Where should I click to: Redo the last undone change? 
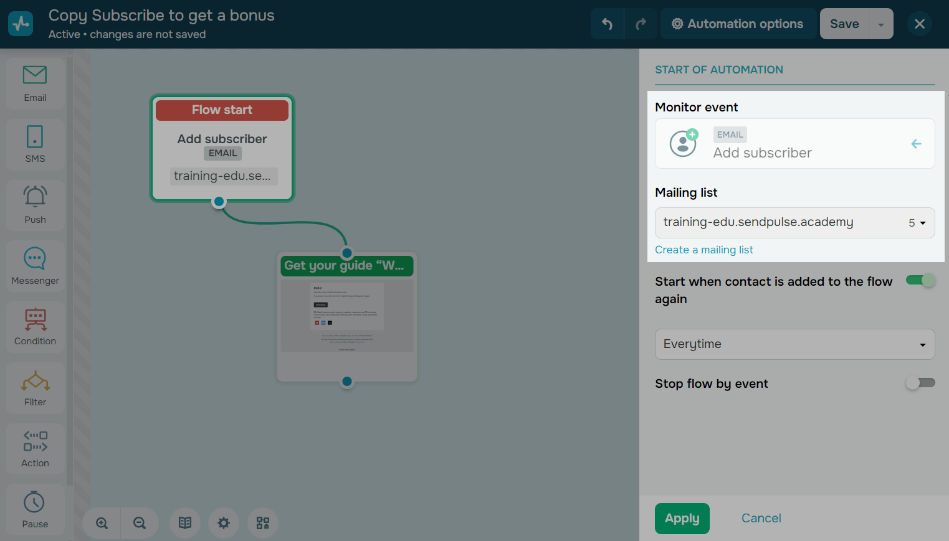pos(641,24)
